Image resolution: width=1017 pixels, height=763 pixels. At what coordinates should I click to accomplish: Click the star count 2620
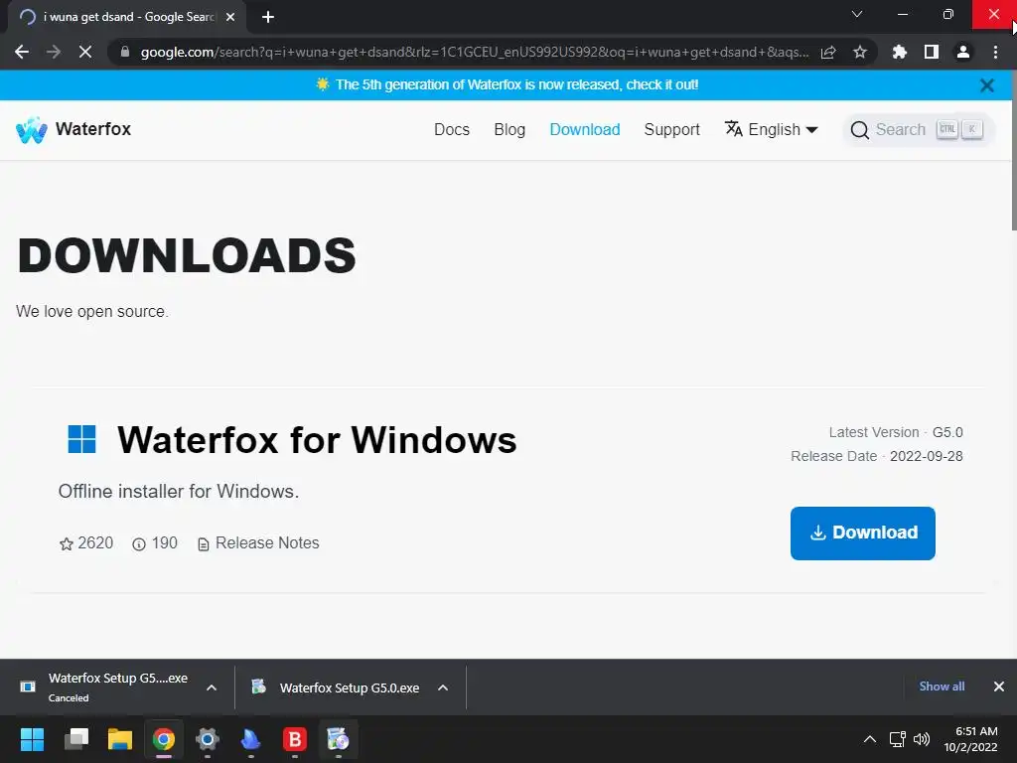tap(86, 543)
